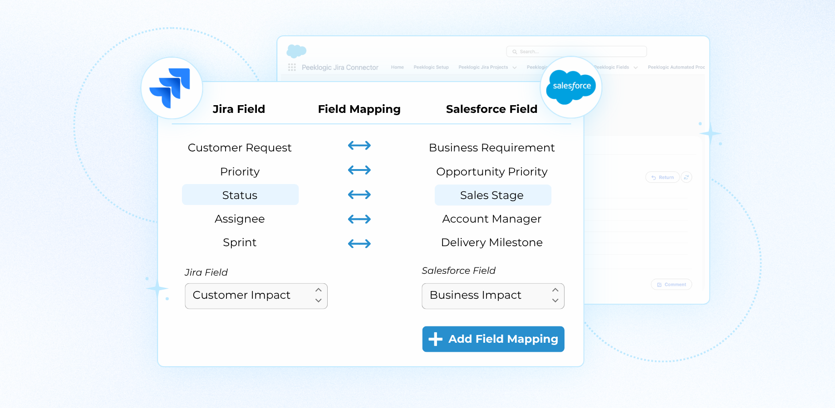Select the Opportunity Priority Salesforce field
835x408 pixels.
tap(492, 172)
